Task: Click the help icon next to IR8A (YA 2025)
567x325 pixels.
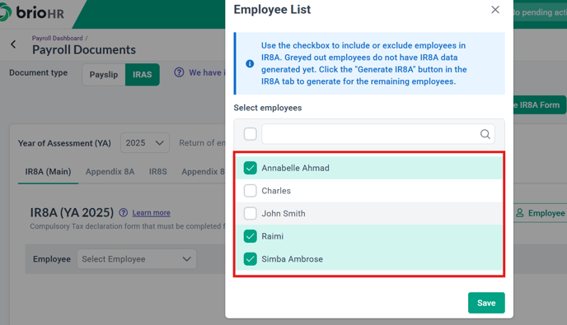Action: click(124, 213)
